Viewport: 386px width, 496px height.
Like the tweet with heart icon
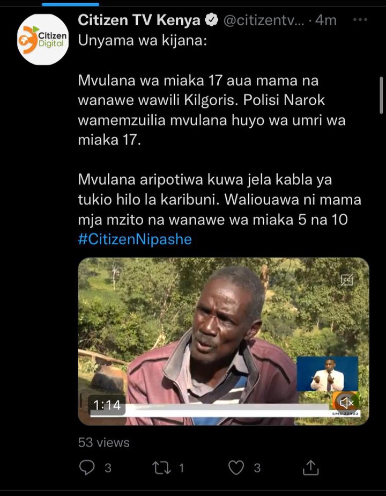[236, 468]
